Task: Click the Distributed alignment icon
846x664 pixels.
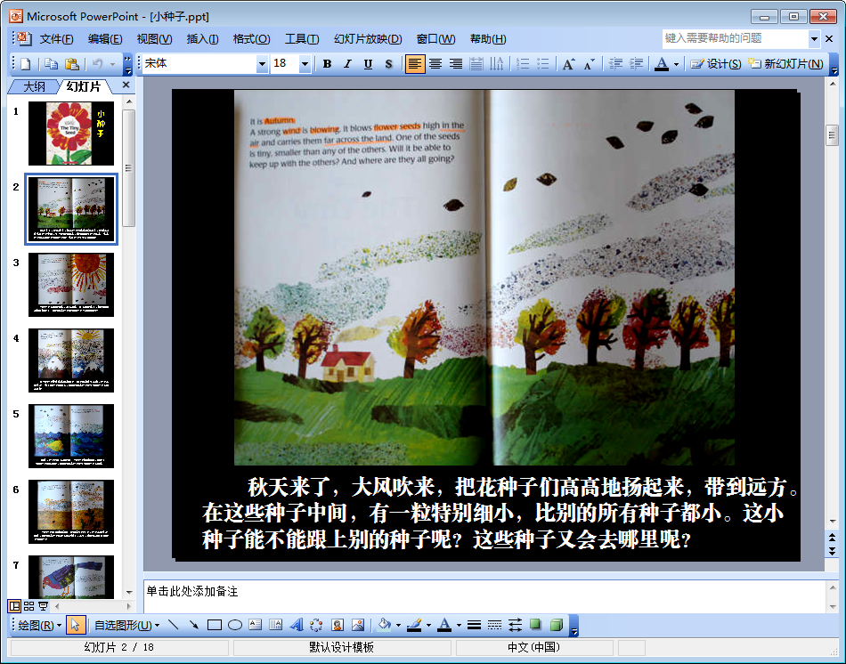Action: tap(476, 64)
